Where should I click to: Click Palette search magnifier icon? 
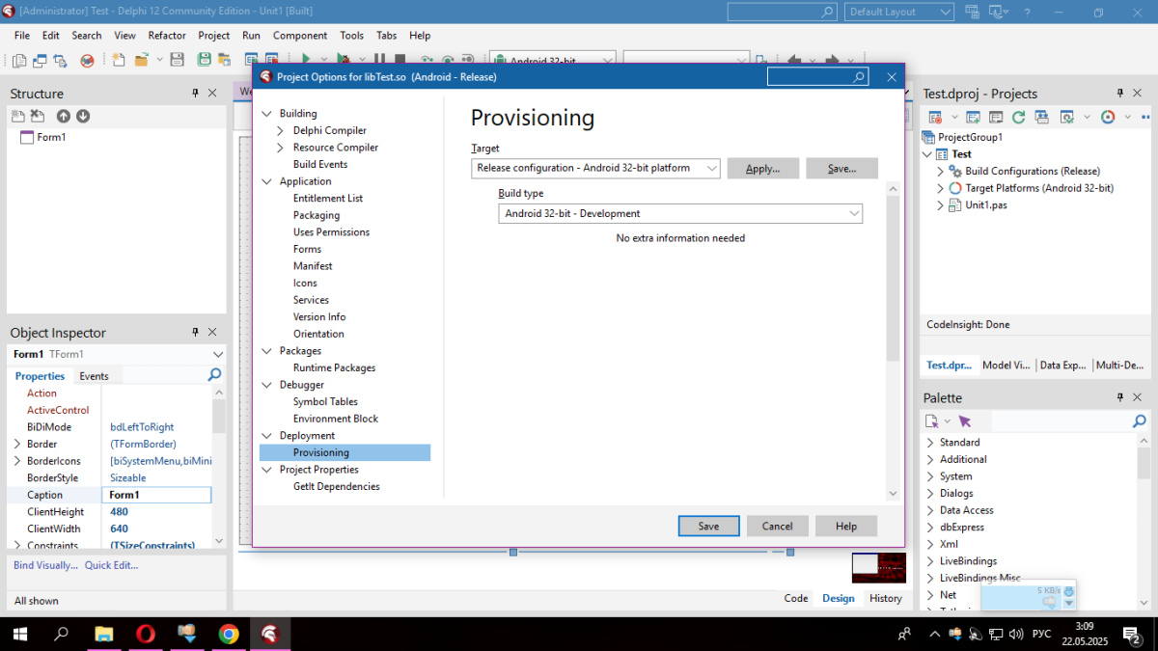coord(1139,421)
